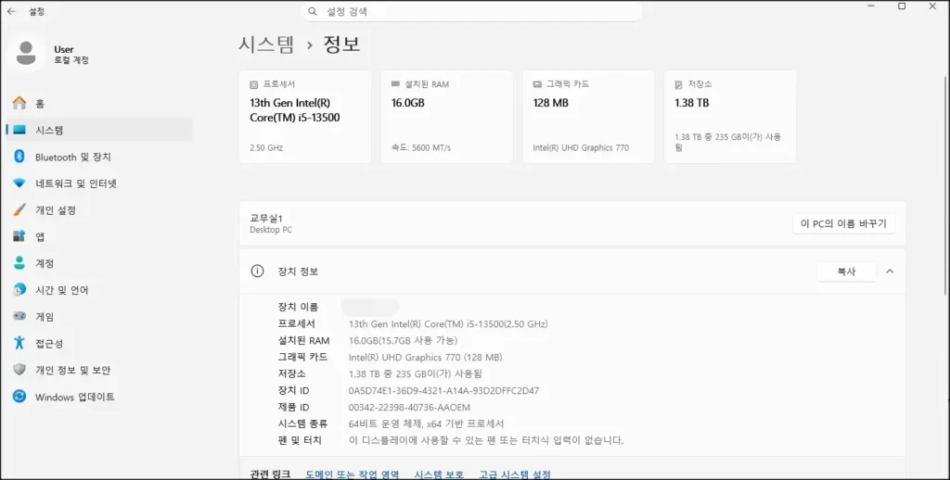Click the System (시스템) monitor icon

pos(19,130)
